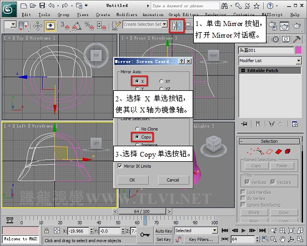Click the object color swatch

coord(298,50)
